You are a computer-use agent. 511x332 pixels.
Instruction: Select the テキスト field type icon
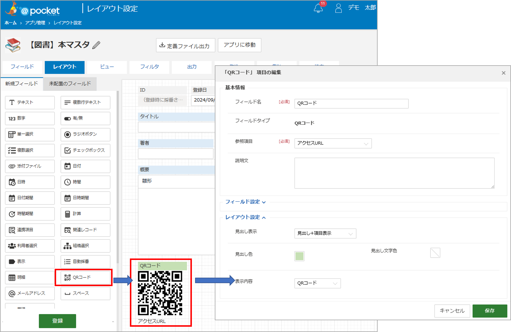(29, 102)
